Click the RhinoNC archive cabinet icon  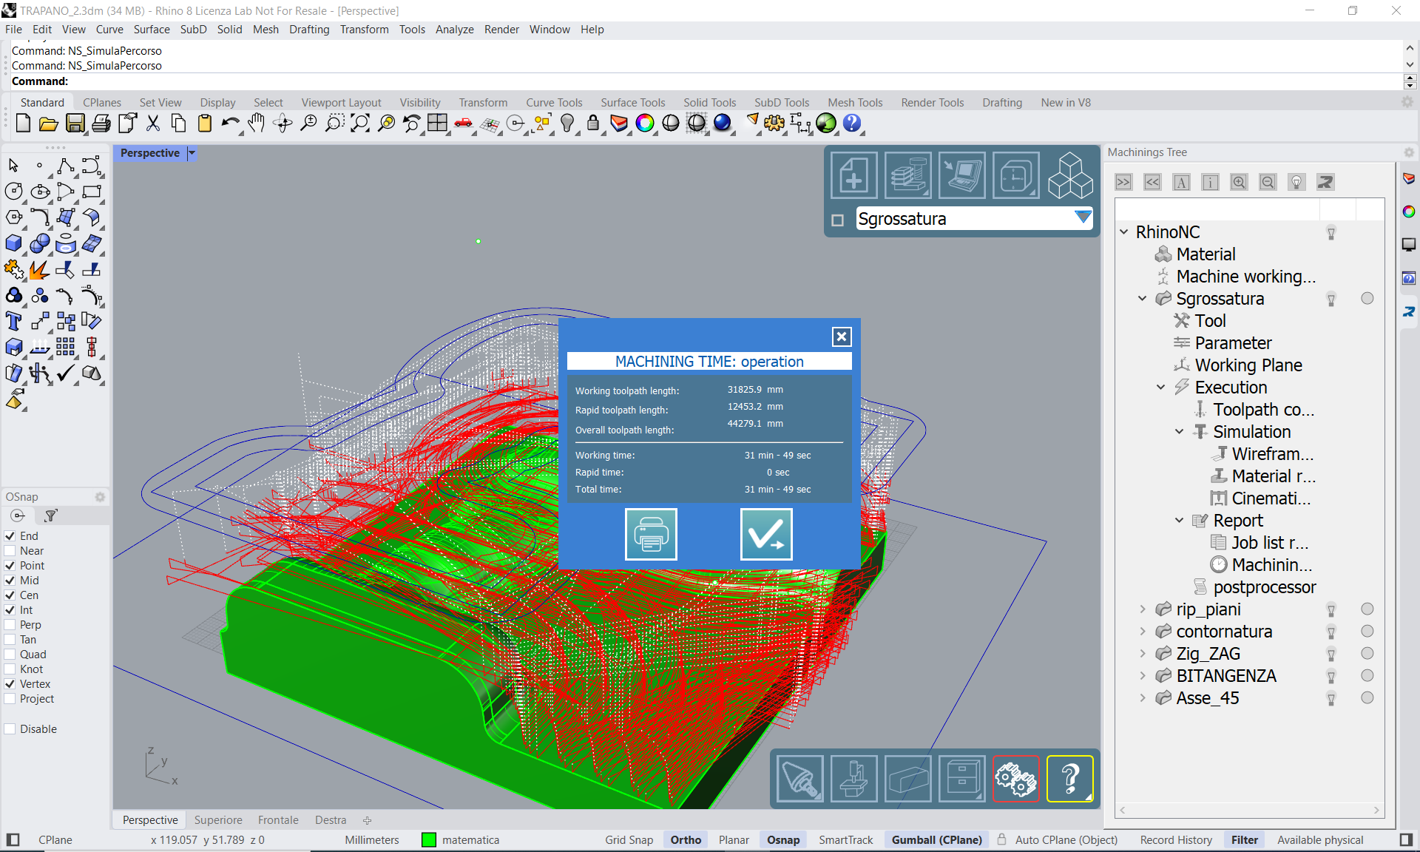[962, 779]
